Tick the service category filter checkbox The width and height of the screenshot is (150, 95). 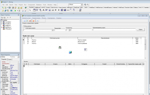pos(24,28)
